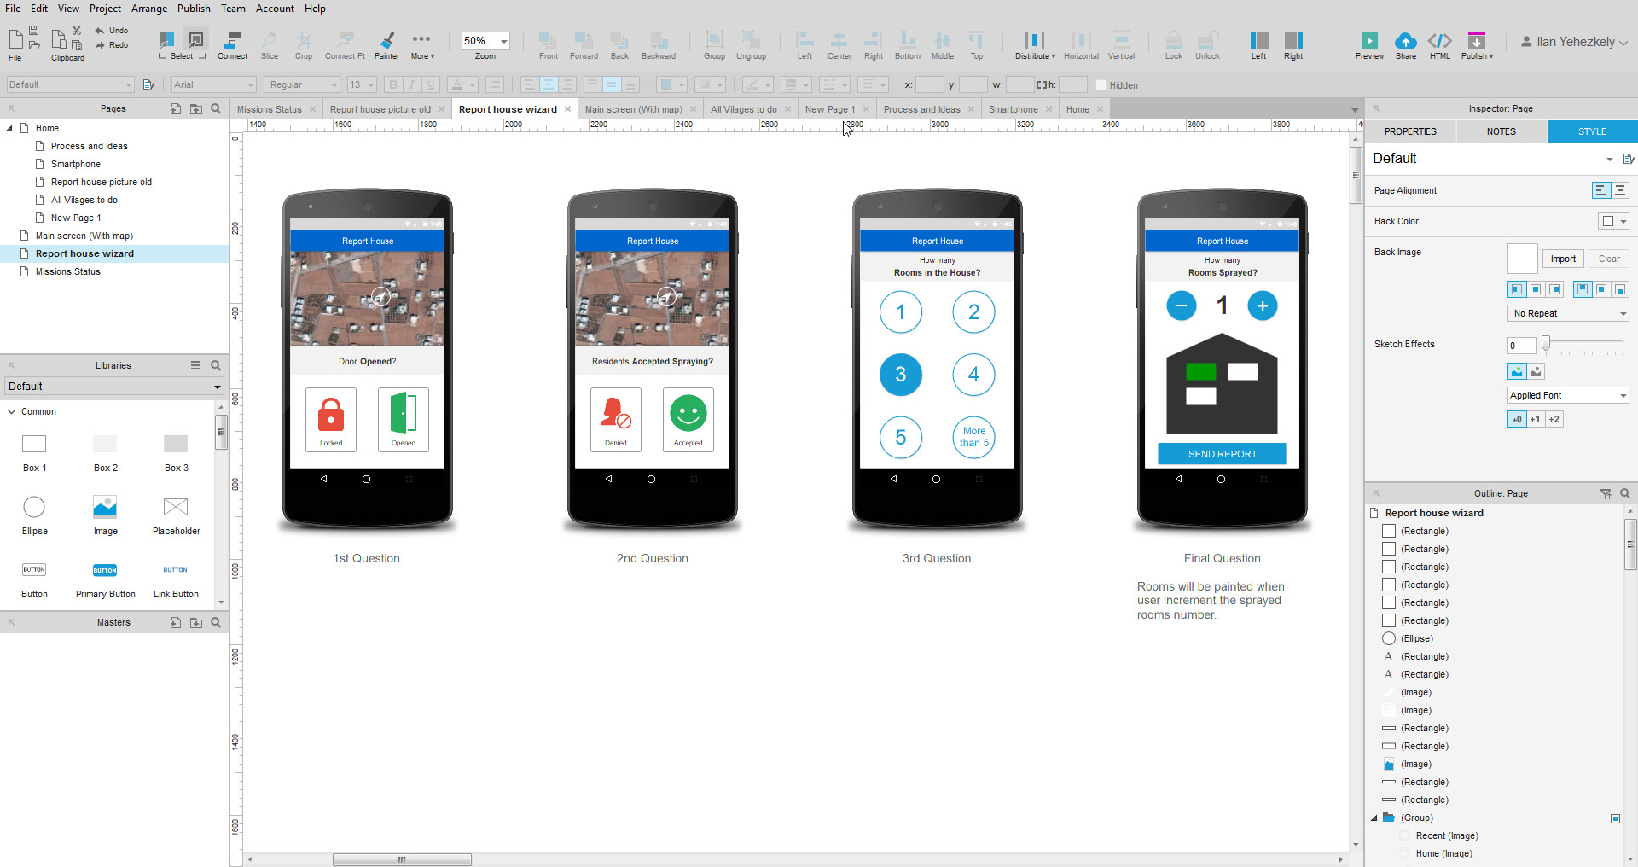Open the No Repeat dropdown
The width and height of the screenshot is (1638, 867).
click(x=1568, y=313)
